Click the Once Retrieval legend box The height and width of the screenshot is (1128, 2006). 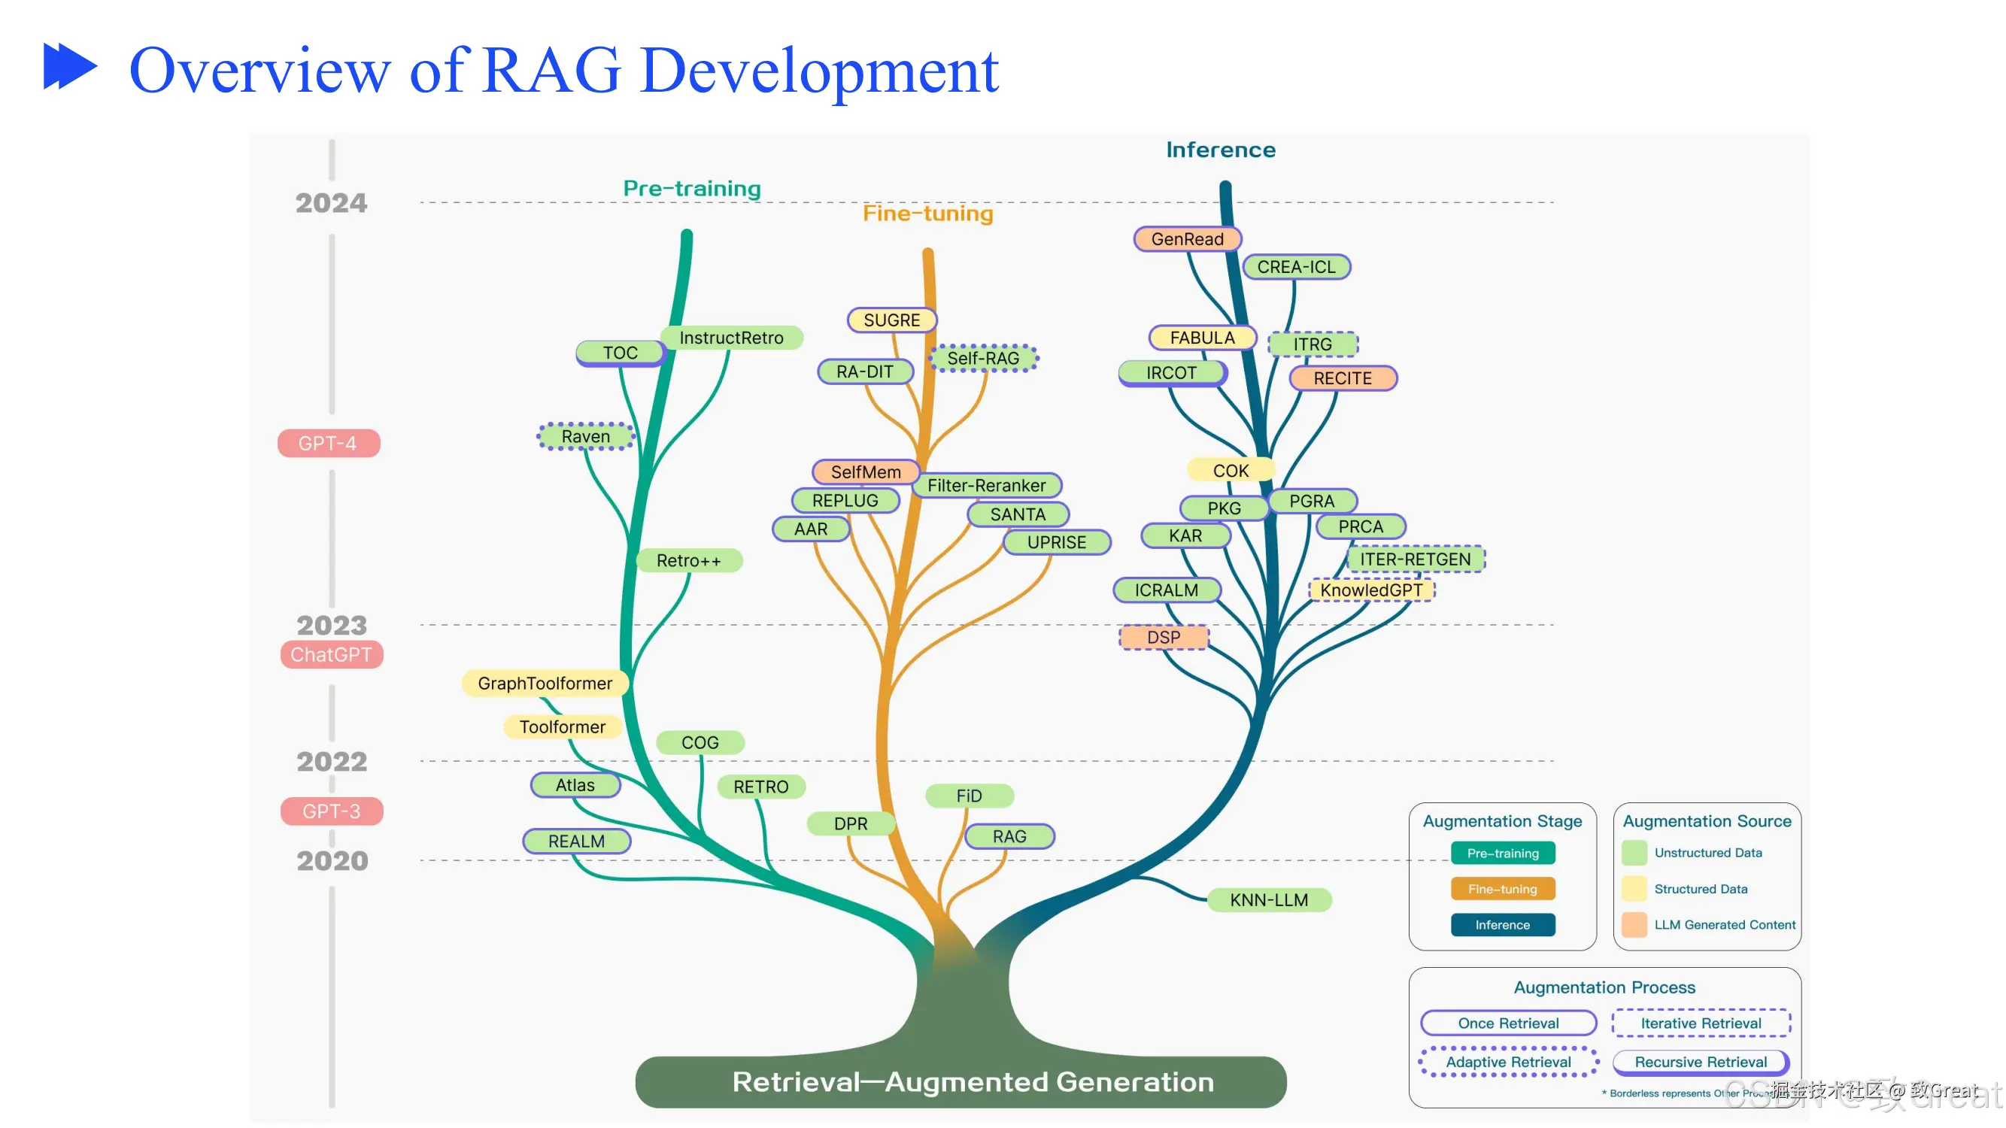pos(1508,1023)
